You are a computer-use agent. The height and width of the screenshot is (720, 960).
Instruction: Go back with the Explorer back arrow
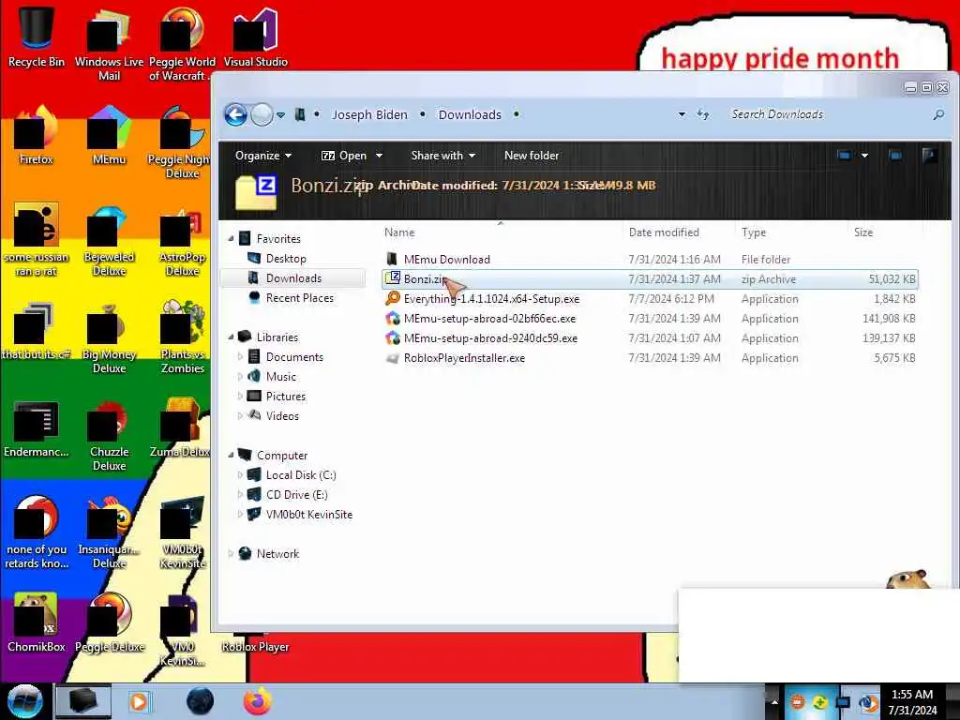[235, 114]
